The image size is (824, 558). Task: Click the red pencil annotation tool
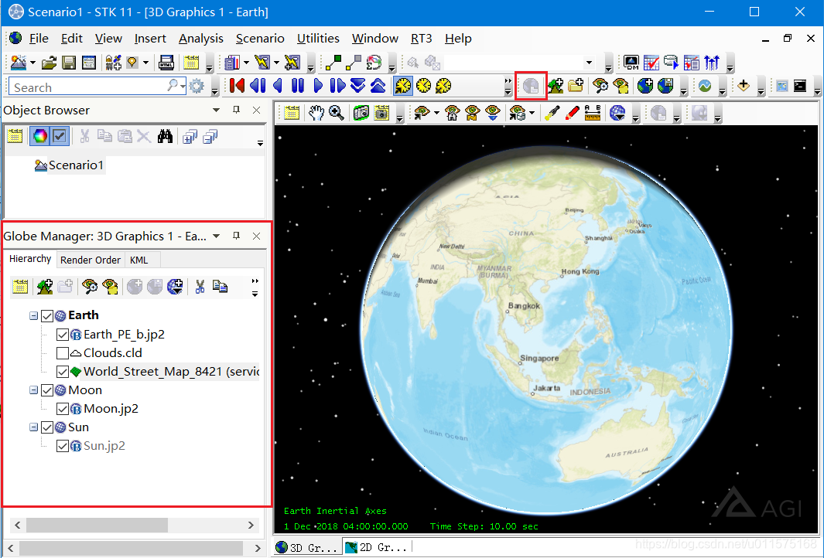[x=573, y=112]
